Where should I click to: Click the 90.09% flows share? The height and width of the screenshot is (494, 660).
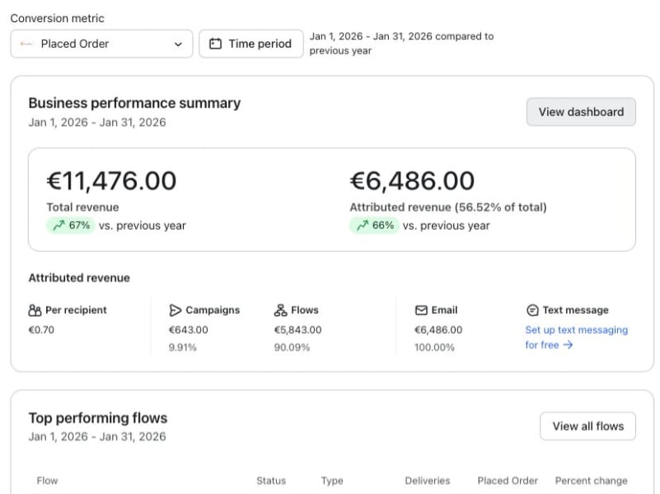(292, 347)
